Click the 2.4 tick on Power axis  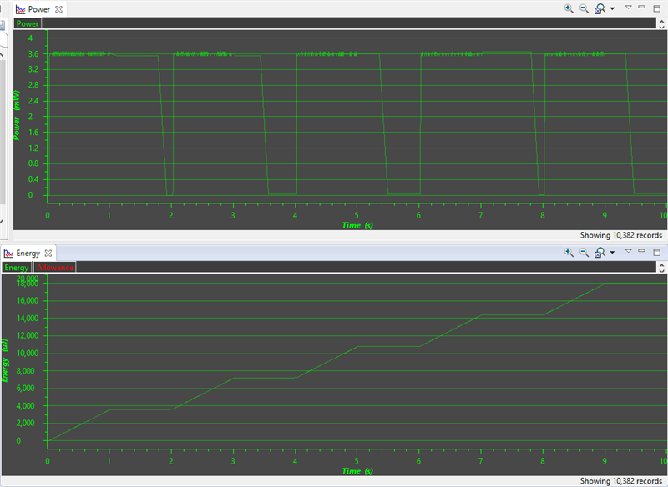tap(33, 101)
